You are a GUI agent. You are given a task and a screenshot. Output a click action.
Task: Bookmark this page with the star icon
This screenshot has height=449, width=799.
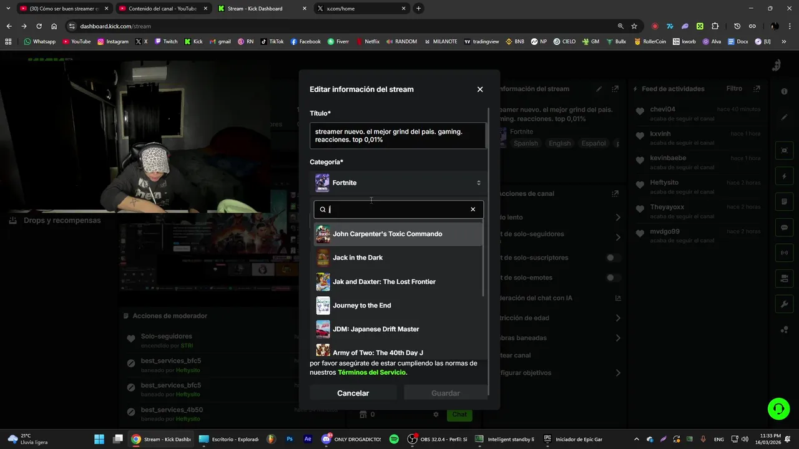634,26
